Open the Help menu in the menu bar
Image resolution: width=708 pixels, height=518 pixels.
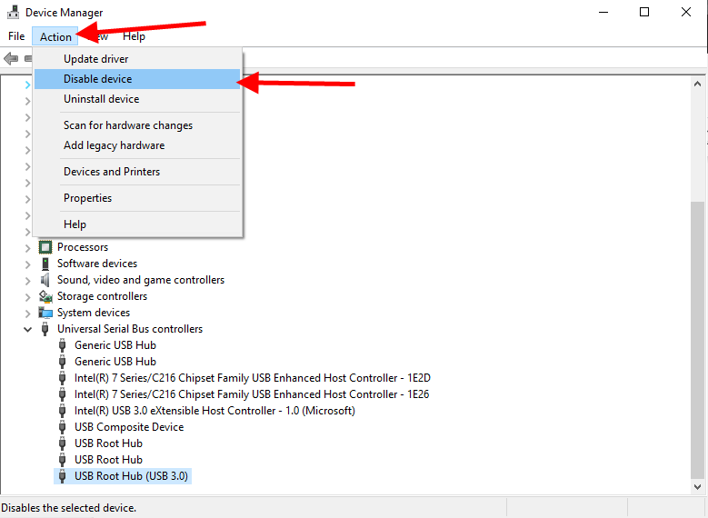click(x=134, y=36)
